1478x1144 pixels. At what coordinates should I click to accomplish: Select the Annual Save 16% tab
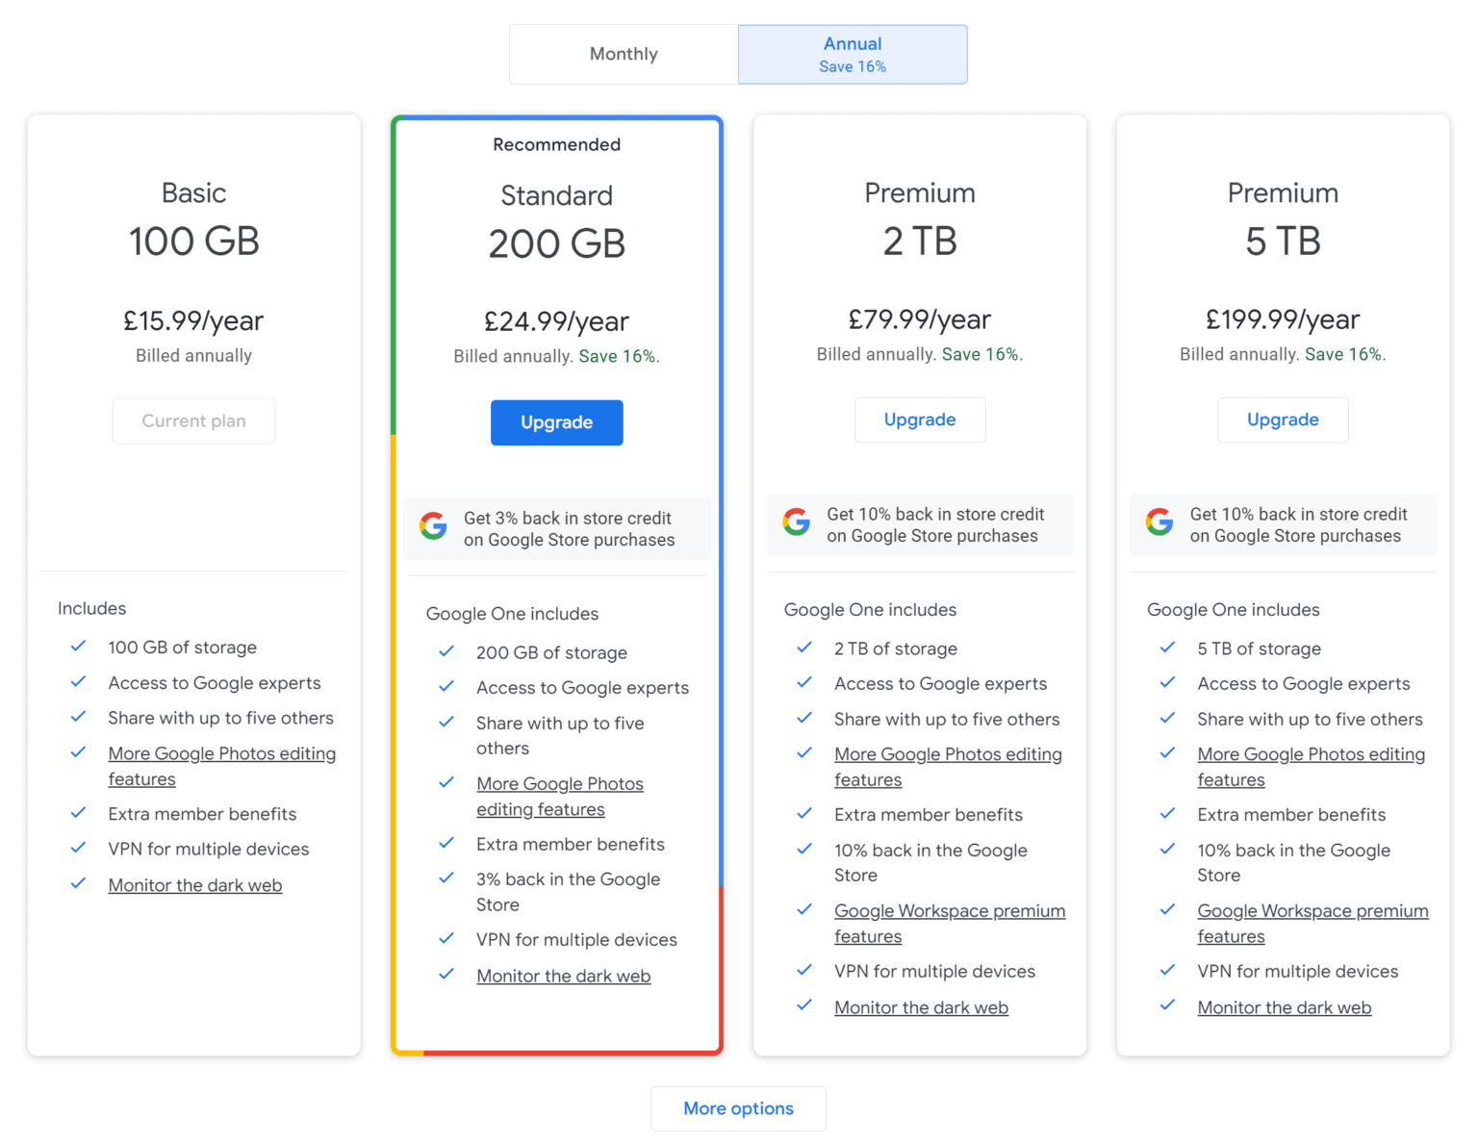tap(853, 55)
